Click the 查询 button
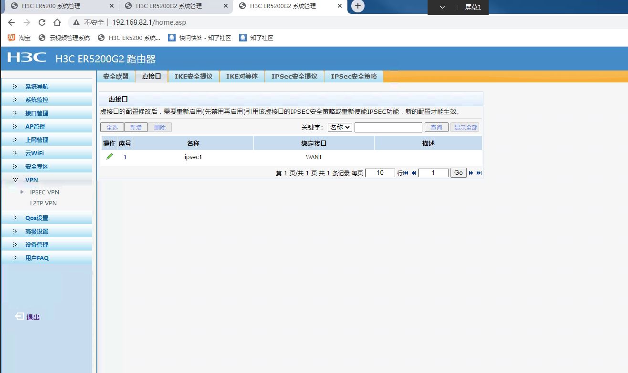Screen dimensions: 628x373 click(437, 127)
